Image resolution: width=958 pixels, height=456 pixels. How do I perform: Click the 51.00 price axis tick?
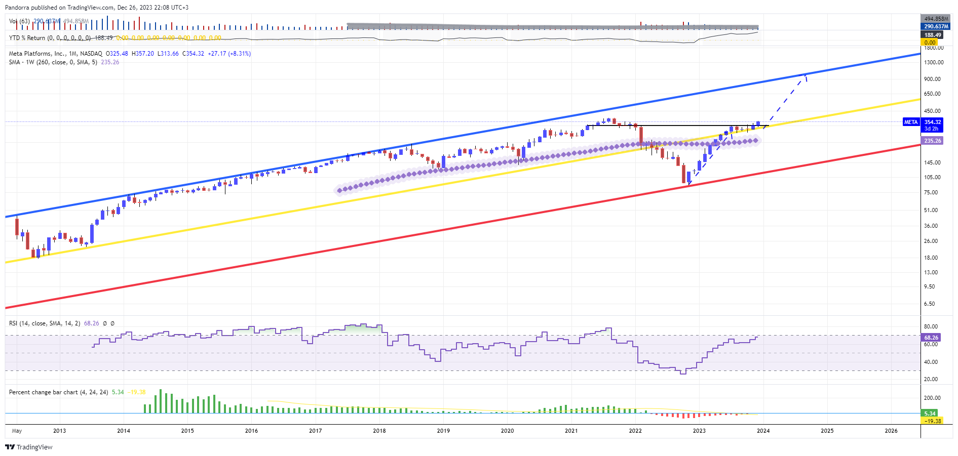[x=931, y=210]
